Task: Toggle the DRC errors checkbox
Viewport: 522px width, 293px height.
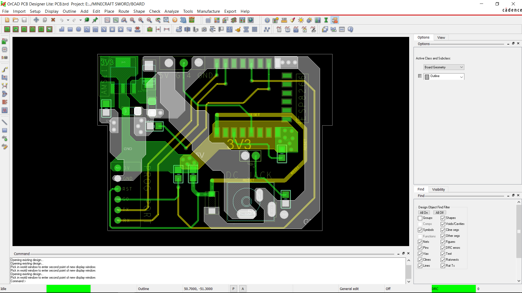Action: [443, 248]
